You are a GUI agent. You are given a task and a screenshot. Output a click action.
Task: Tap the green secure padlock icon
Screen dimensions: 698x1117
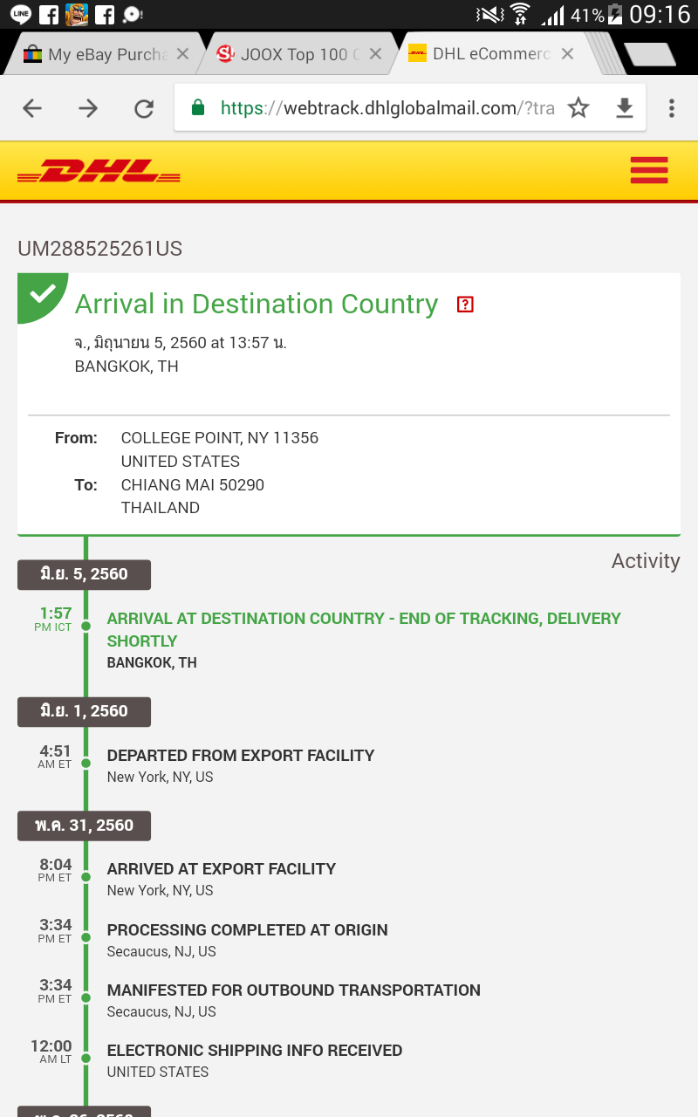pos(198,108)
